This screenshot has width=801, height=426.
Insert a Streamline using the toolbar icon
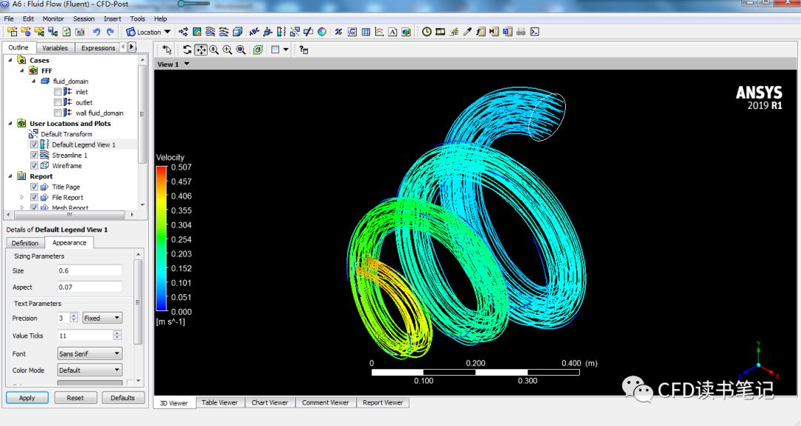211,32
